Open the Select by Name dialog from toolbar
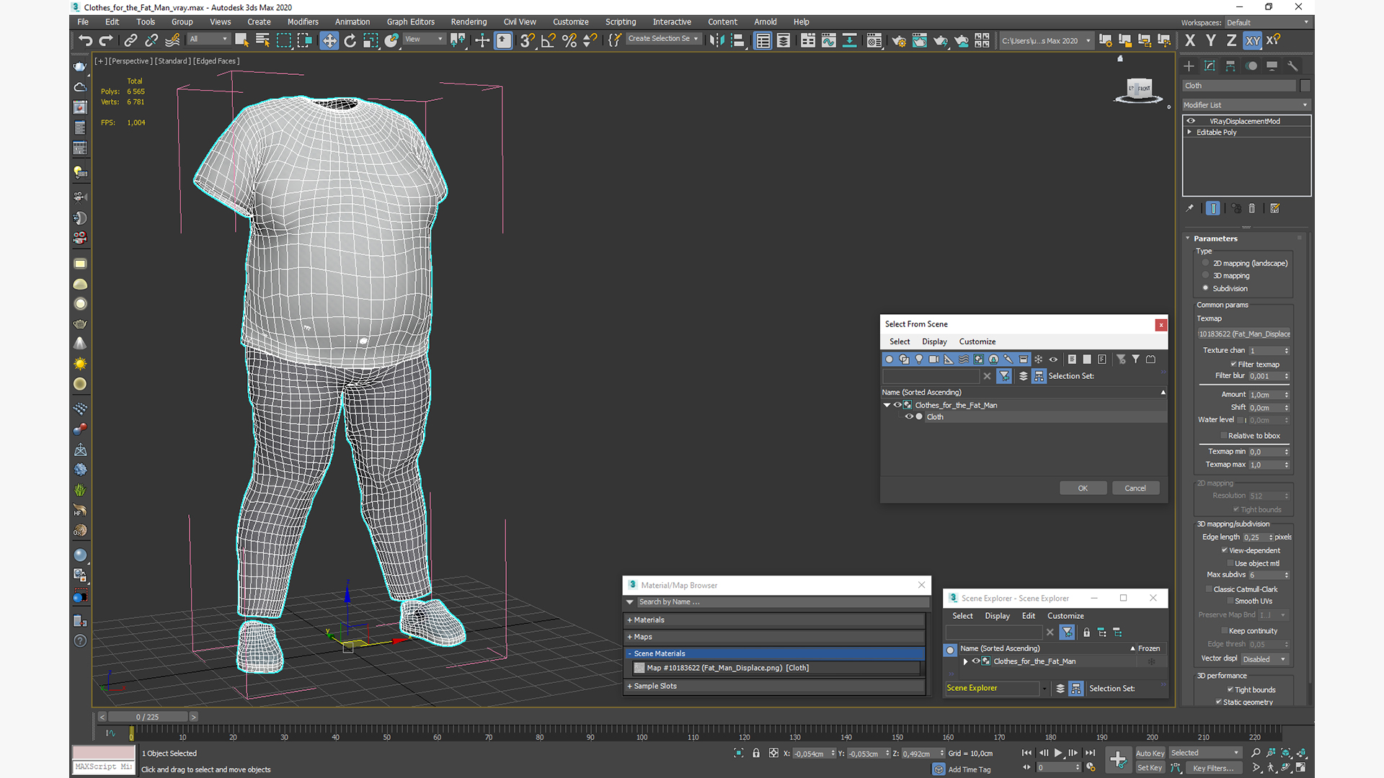This screenshot has width=1384, height=778. click(262, 40)
